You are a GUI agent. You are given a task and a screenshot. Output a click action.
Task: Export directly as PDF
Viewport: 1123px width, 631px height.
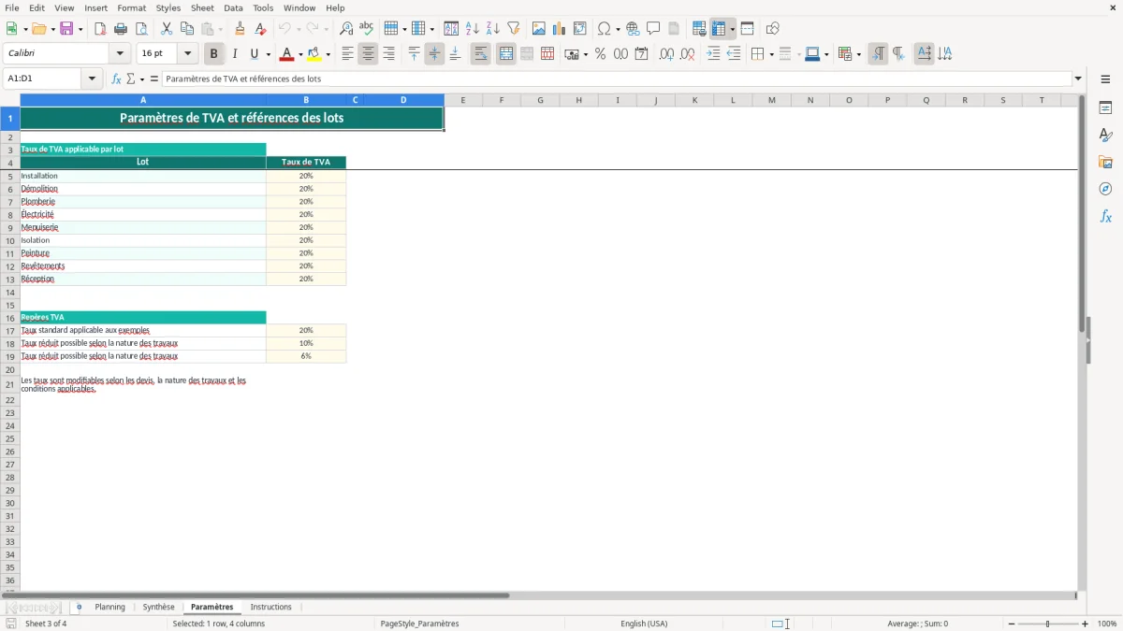click(100, 29)
